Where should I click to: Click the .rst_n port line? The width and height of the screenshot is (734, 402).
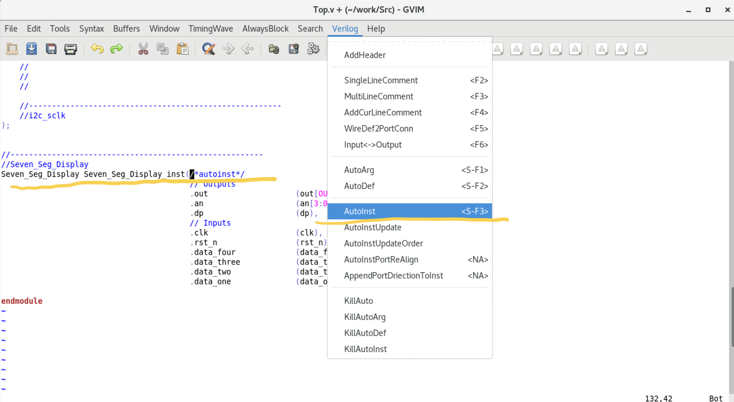tap(204, 242)
